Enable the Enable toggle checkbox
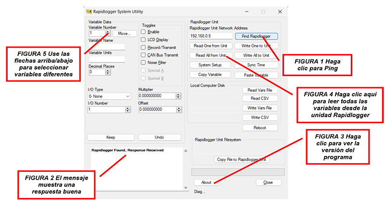 coord(143,32)
